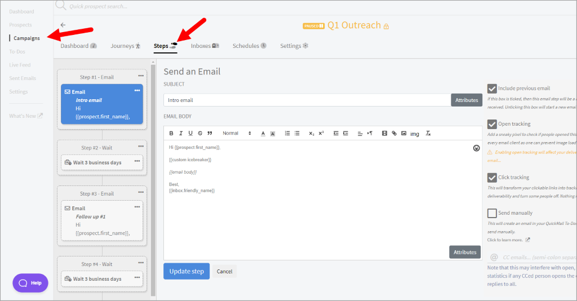
Task: Open the first Wait 3 business days card menu
Action: [137, 161]
